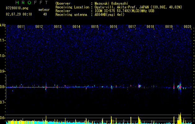Viewport: 195px width, 124px height.
Task: Click the 0016 time marker
Action: 113,27
